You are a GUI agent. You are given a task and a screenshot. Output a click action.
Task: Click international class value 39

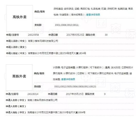coord(106,35)
